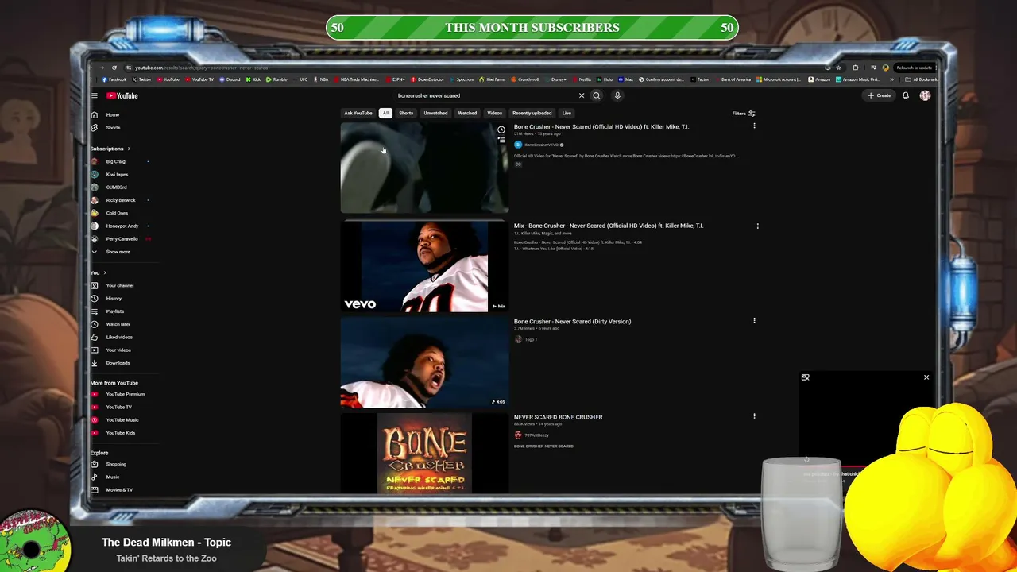Open the YouTube hamburger guide menu
This screenshot has width=1017, height=572.
tap(94, 95)
